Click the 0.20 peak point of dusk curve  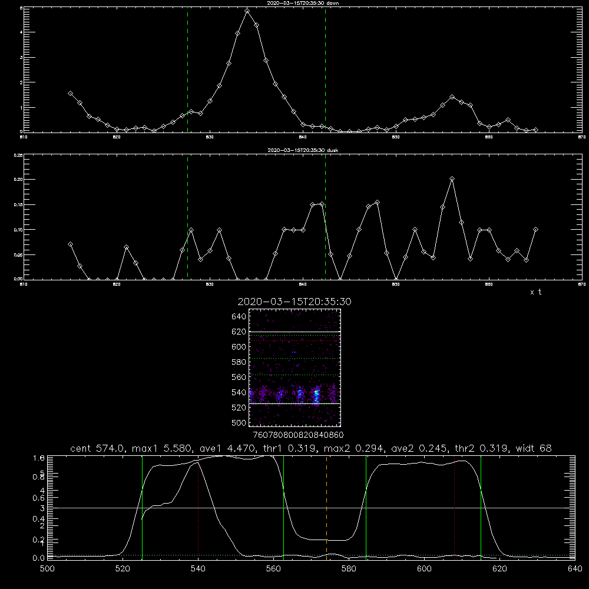pos(452,179)
